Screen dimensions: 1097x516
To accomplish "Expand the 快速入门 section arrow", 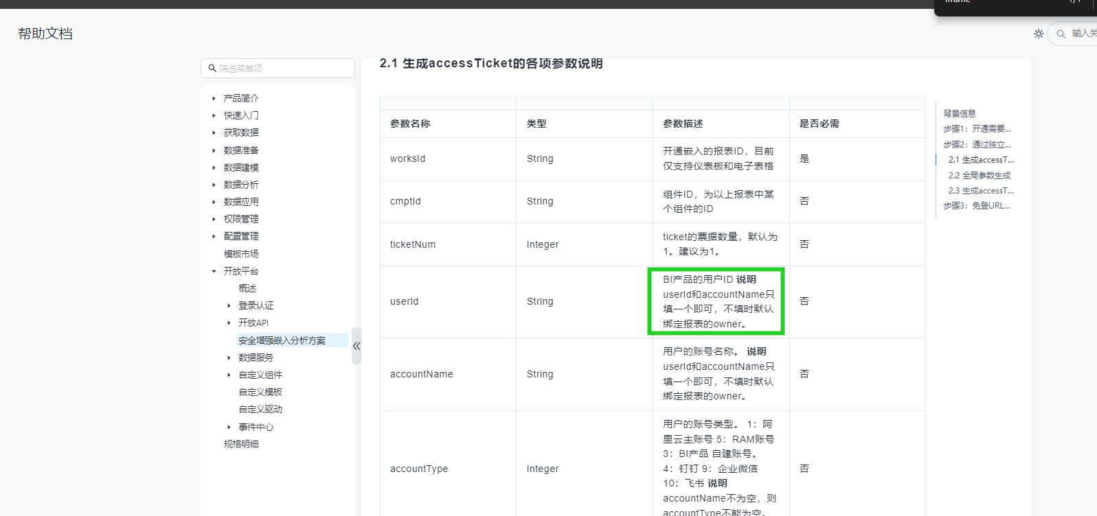I will point(214,116).
